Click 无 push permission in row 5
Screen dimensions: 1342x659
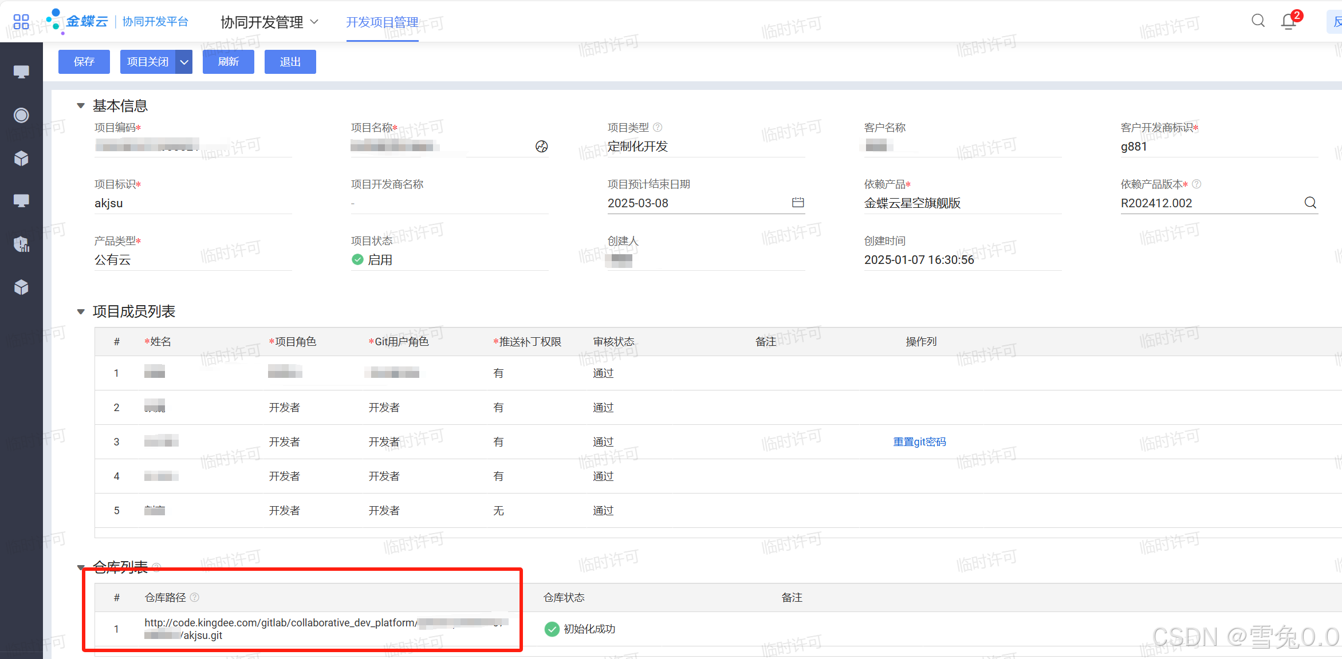coord(498,510)
